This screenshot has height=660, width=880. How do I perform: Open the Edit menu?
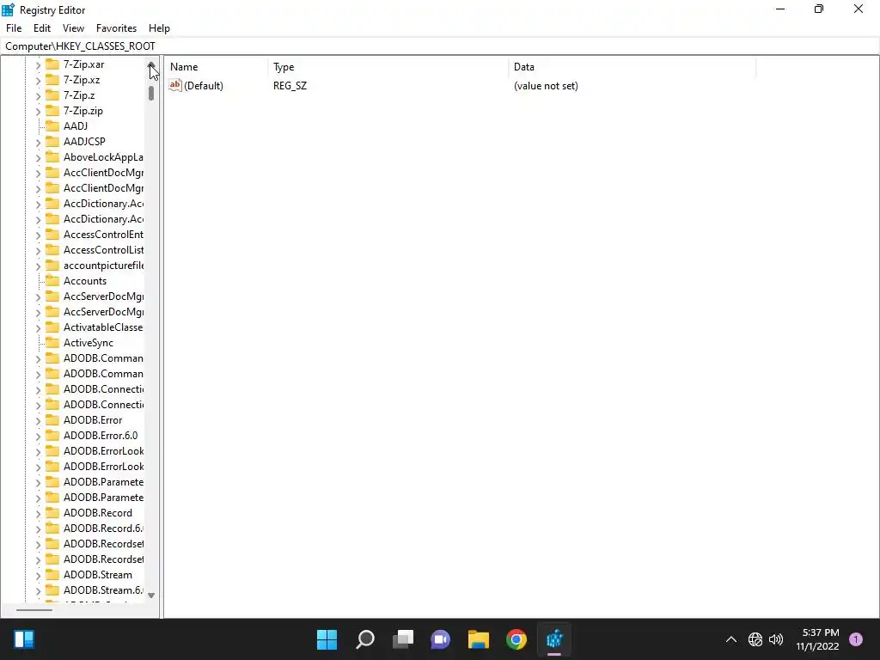pyautogui.click(x=41, y=28)
